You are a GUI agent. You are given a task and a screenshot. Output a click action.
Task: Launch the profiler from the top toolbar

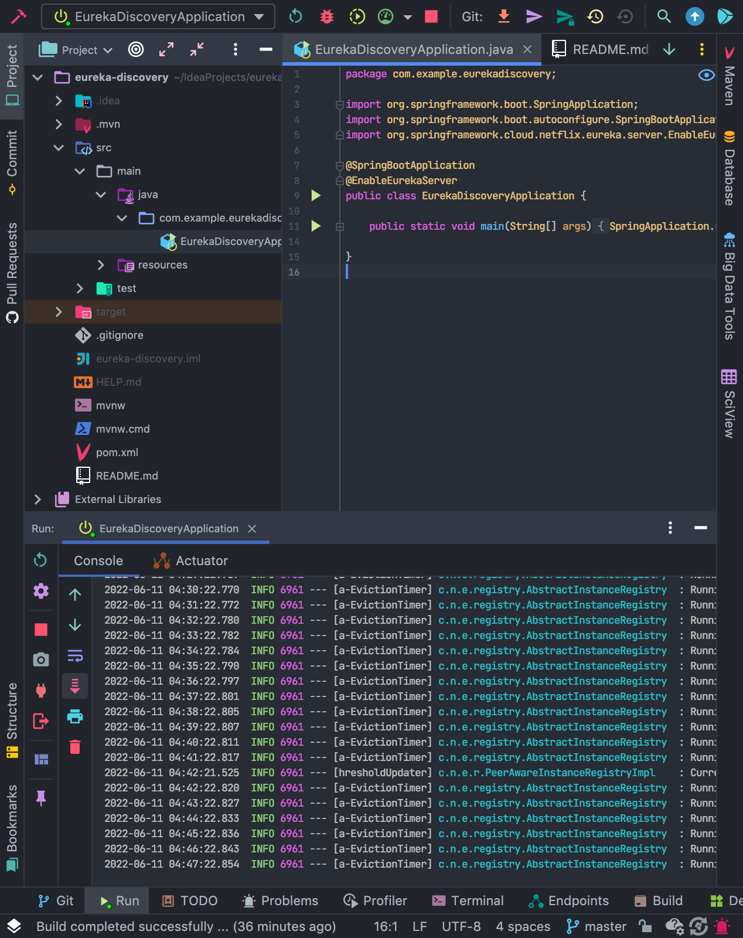pyautogui.click(x=386, y=16)
